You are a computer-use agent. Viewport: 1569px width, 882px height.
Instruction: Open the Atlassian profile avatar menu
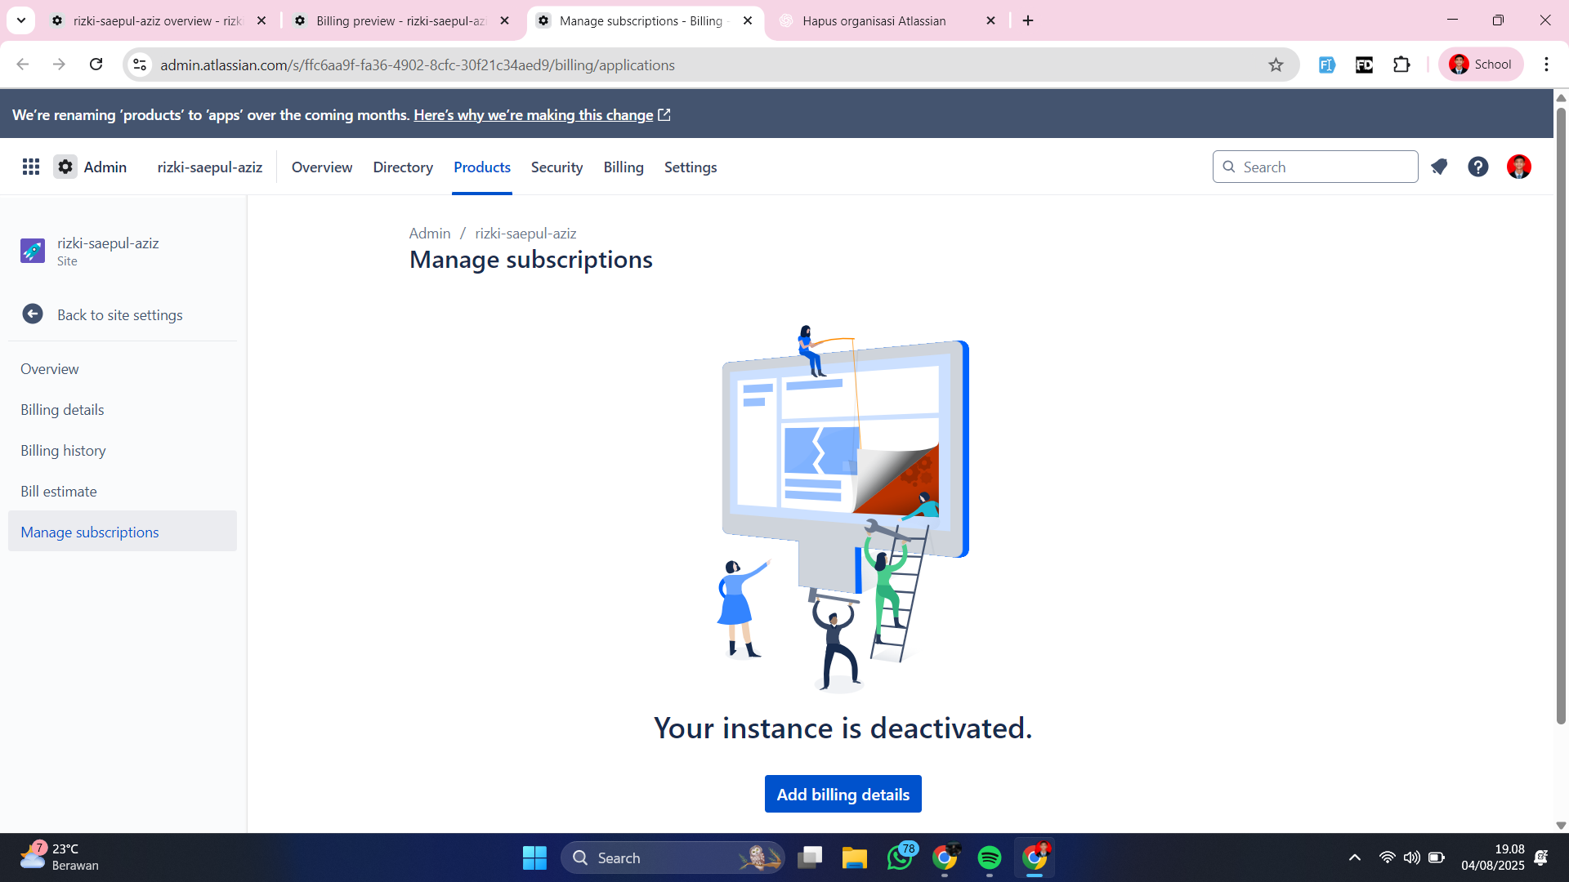tap(1519, 167)
